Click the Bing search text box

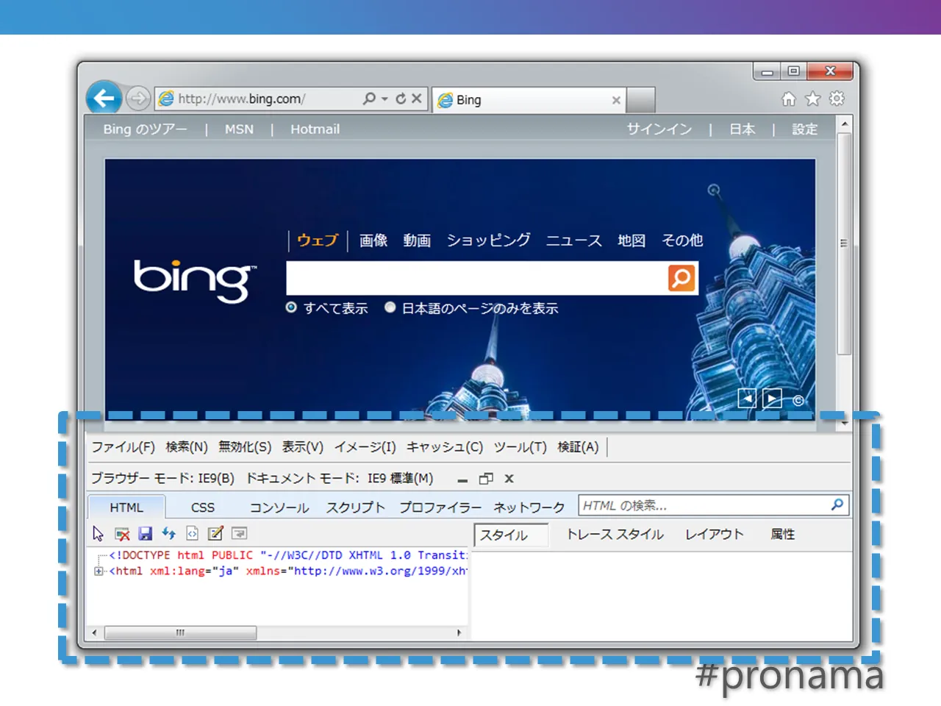pos(476,278)
